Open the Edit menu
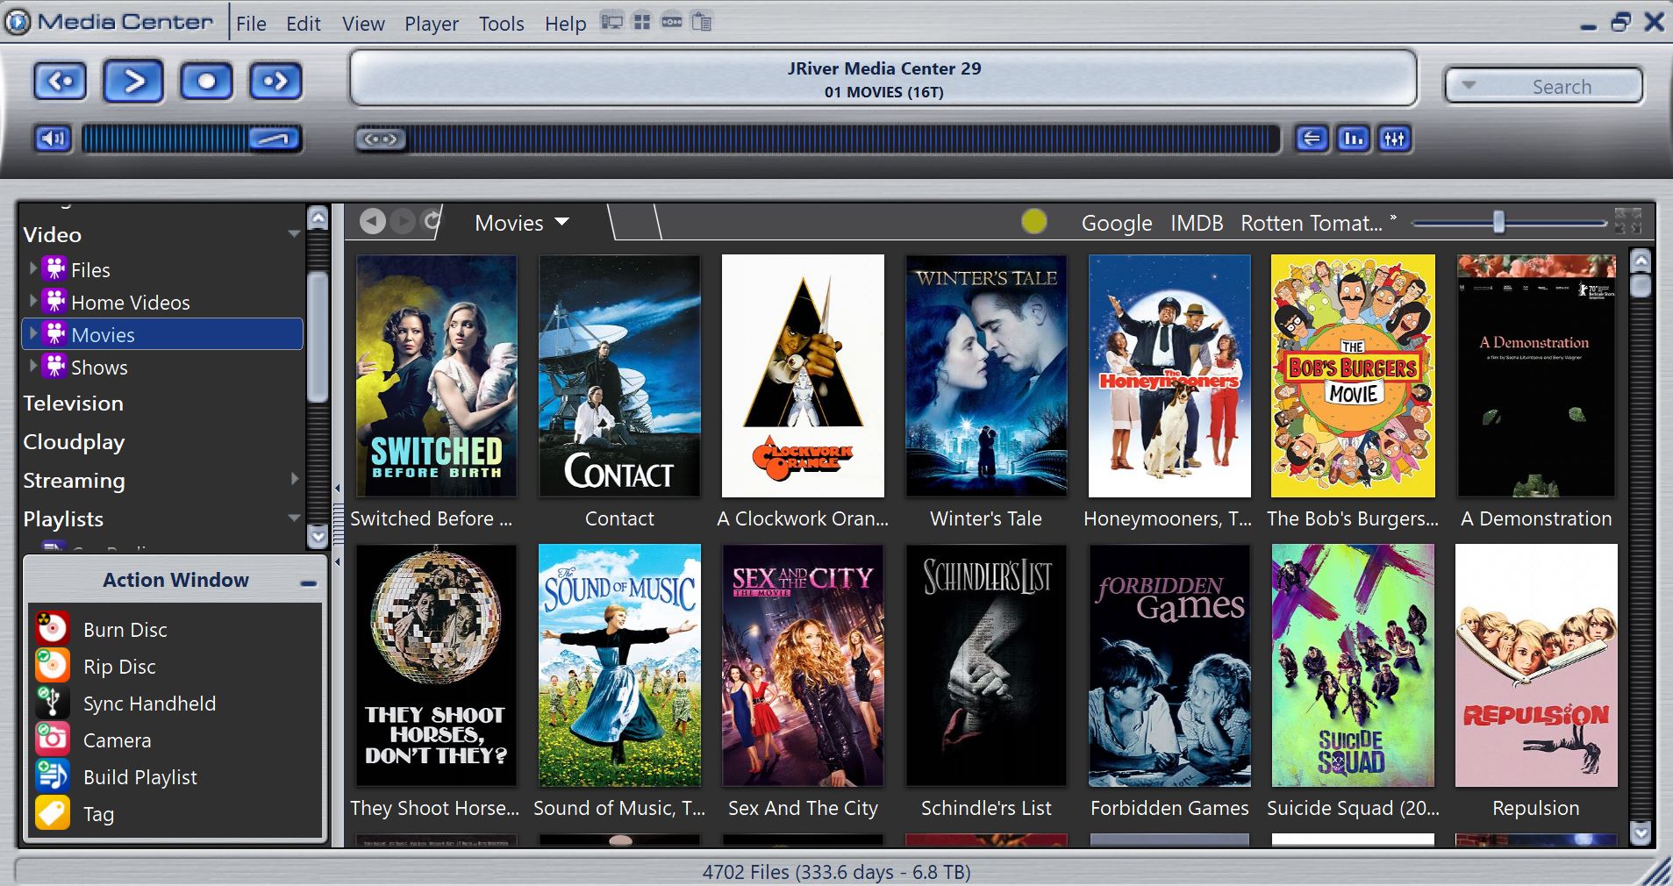The image size is (1673, 886). (304, 24)
